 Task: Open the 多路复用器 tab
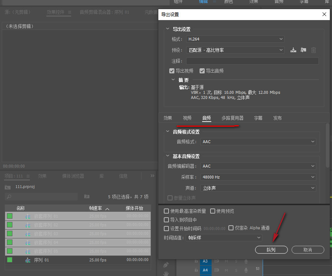pyautogui.click(x=232, y=118)
